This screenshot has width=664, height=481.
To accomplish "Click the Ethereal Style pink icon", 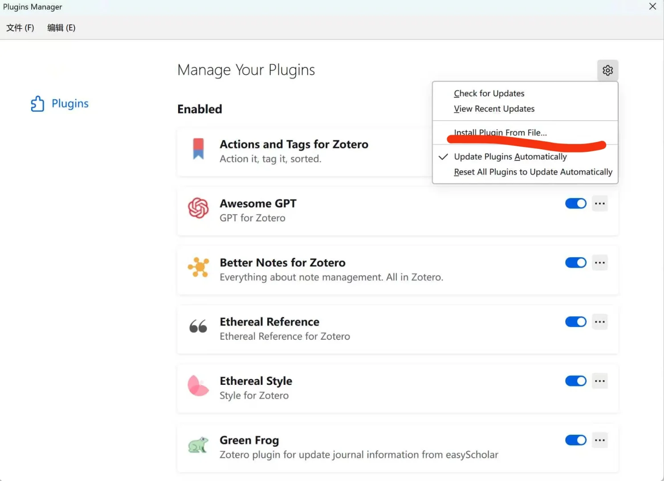I will tap(198, 386).
